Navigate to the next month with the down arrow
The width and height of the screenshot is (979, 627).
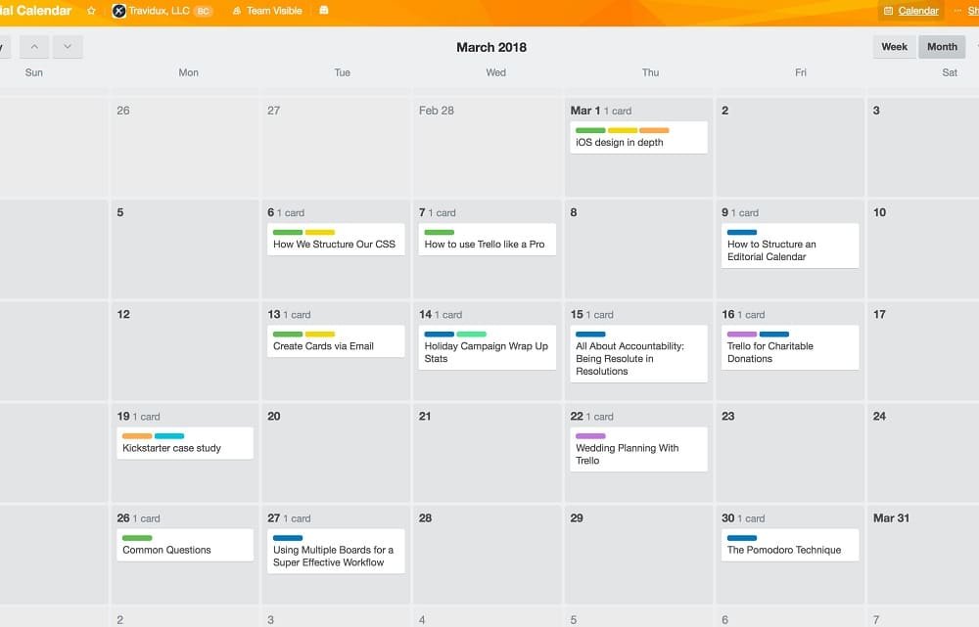pos(68,46)
